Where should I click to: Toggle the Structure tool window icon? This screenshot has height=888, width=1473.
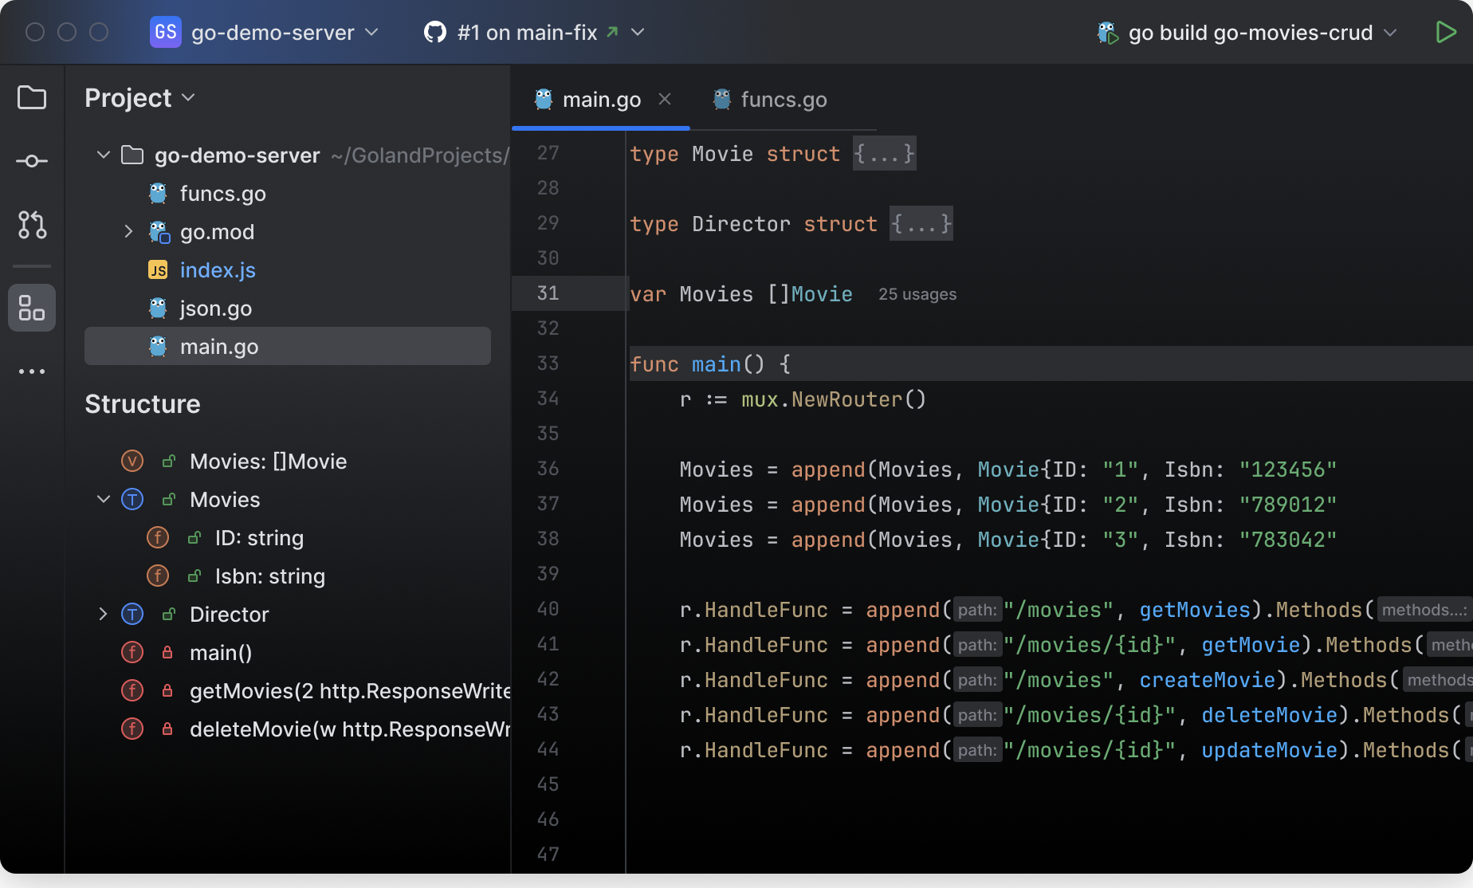click(32, 308)
